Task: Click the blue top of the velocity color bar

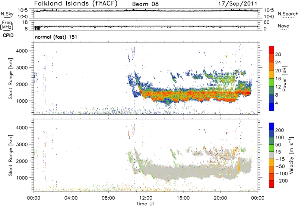Action: point(272,126)
